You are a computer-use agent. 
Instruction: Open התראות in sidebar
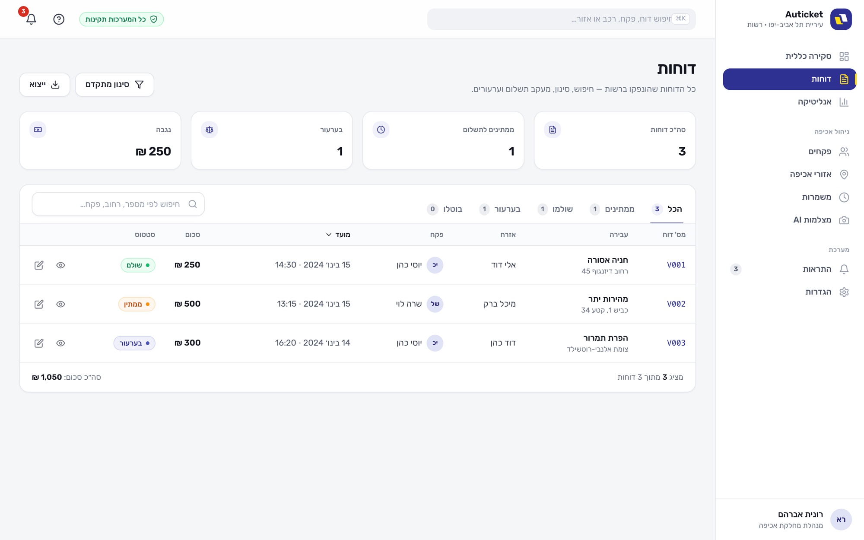pos(790,269)
